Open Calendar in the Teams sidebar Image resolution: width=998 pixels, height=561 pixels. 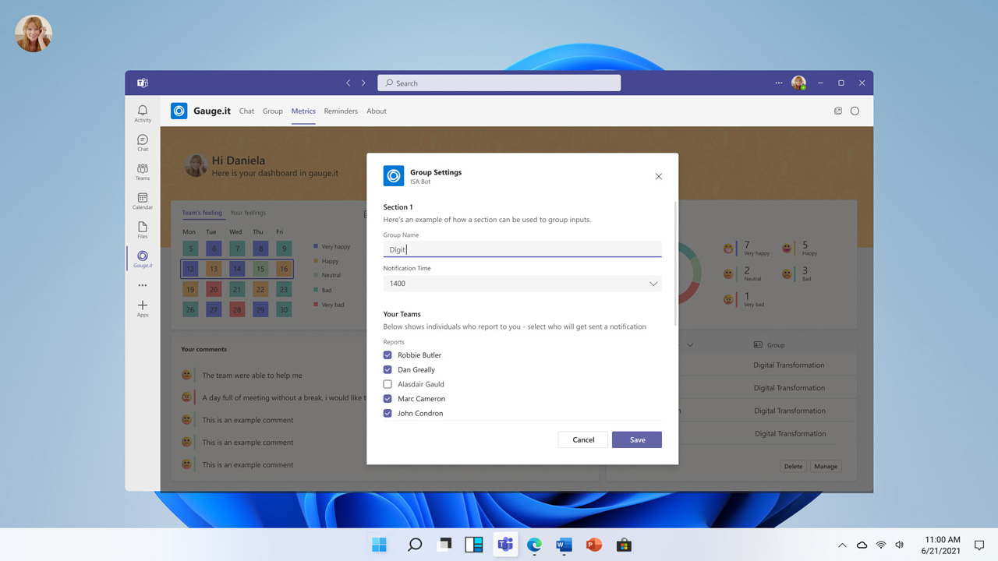click(143, 201)
